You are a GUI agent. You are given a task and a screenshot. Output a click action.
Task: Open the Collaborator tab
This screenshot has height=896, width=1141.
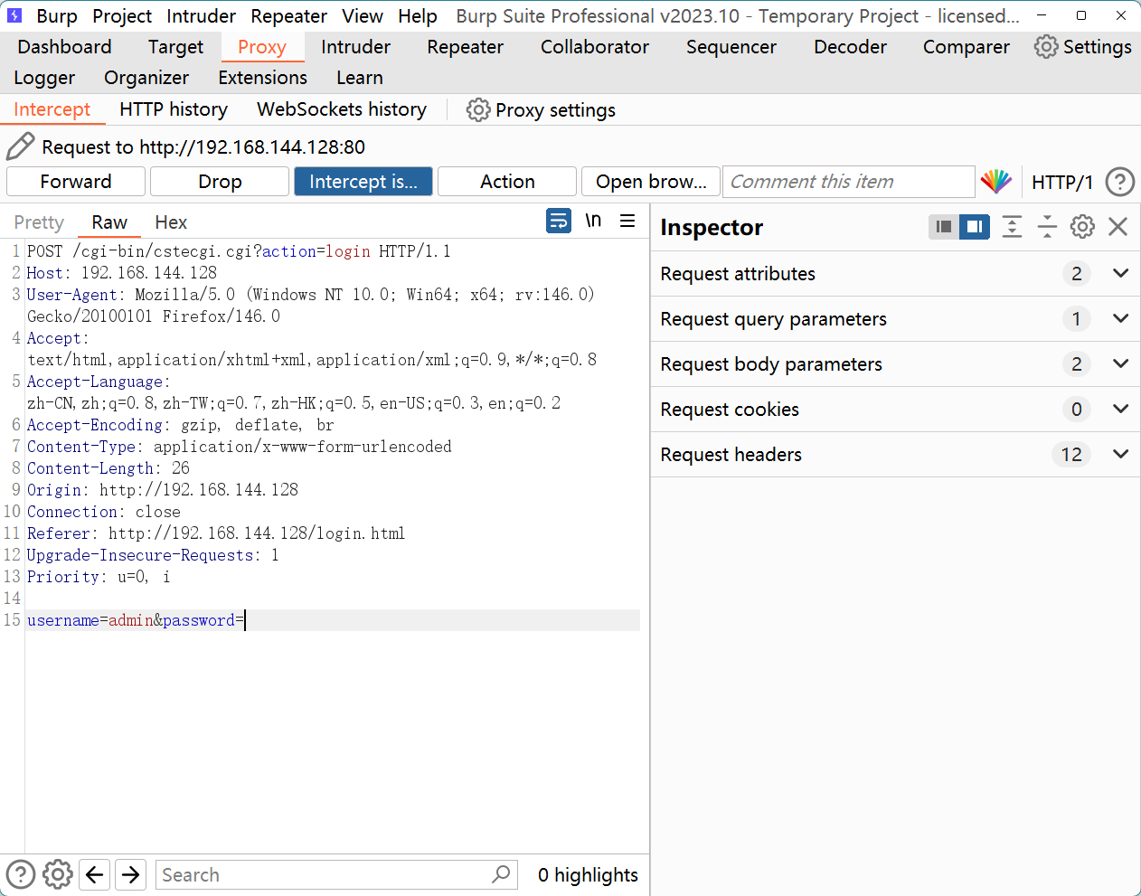pyautogui.click(x=595, y=47)
